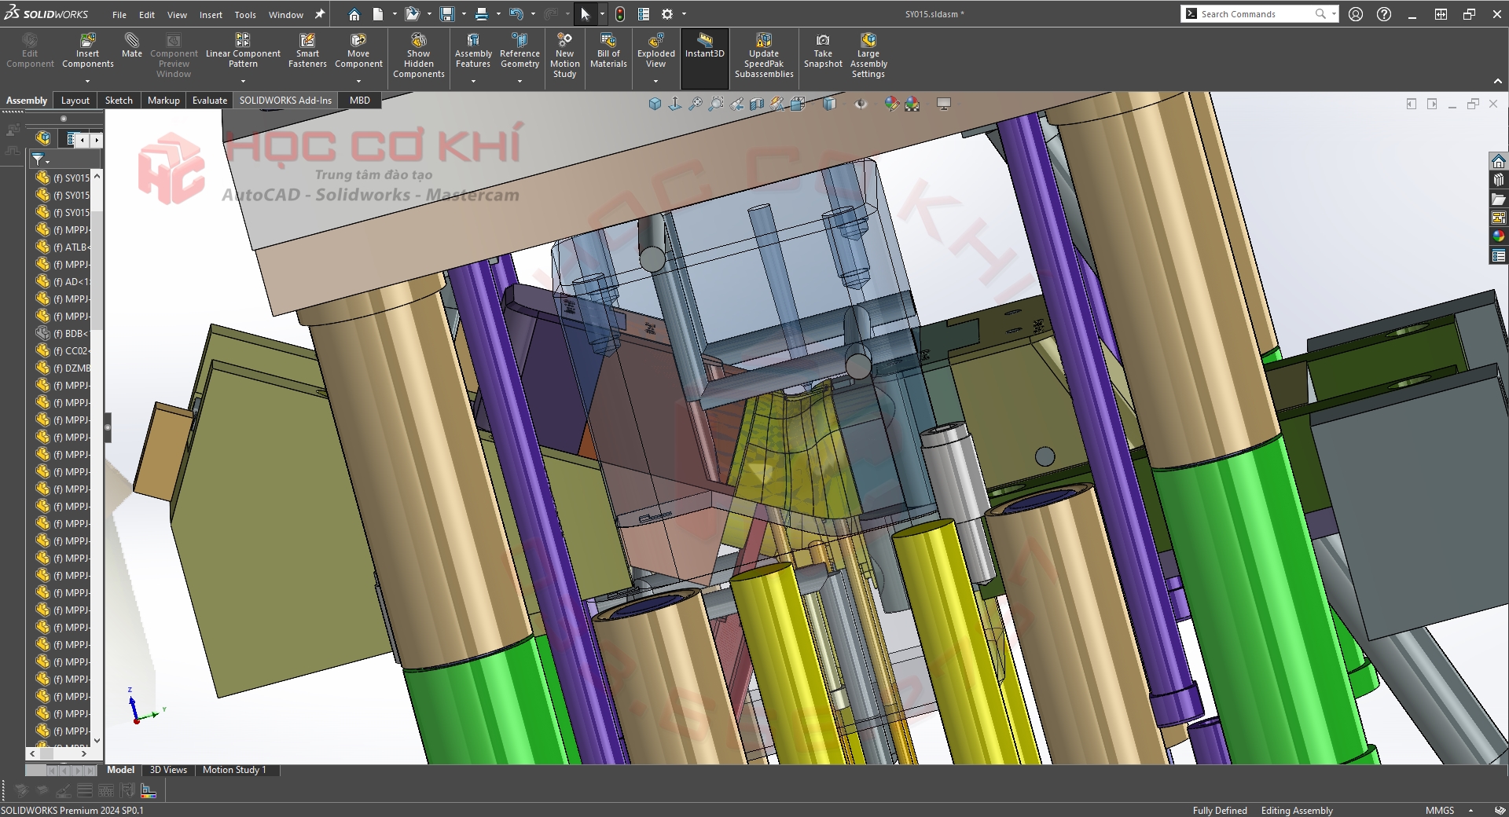Open the unit system MMGS dropdown arrow
This screenshot has width=1509, height=817.
click(1471, 810)
